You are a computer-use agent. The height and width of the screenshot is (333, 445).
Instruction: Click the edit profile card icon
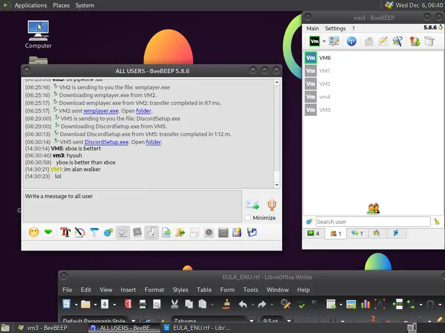pyautogui.click(x=334, y=41)
